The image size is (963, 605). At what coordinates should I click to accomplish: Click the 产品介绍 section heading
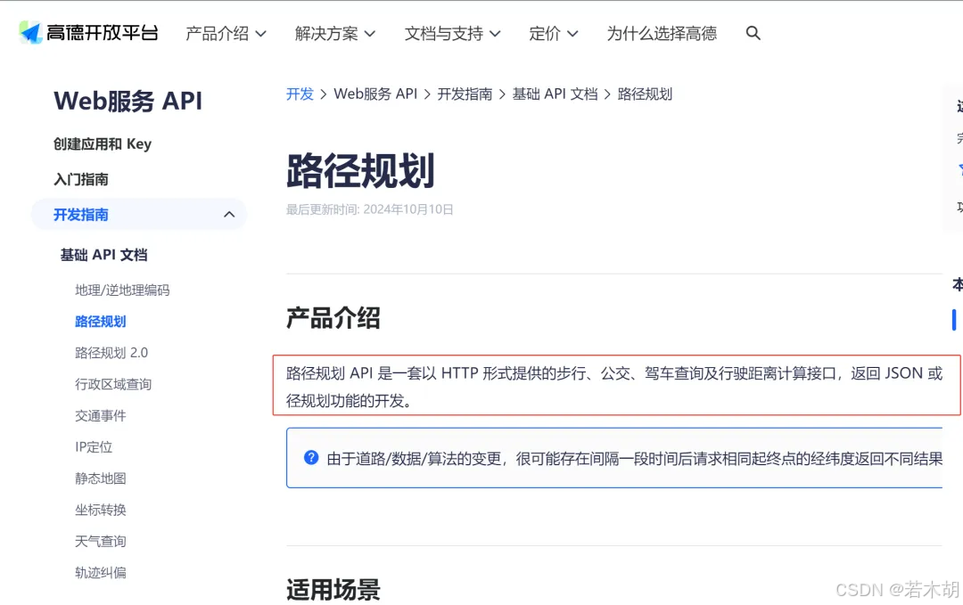(333, 318)
